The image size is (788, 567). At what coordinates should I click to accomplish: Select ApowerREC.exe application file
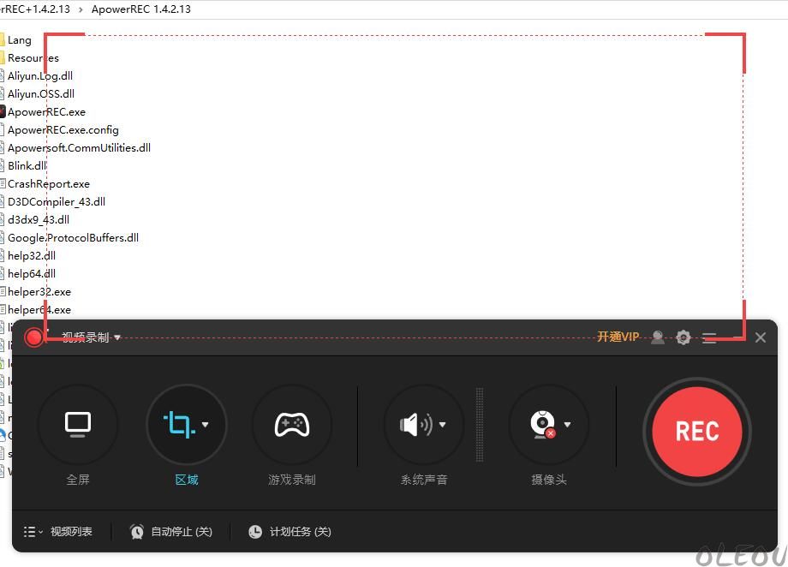click(46, 112)
